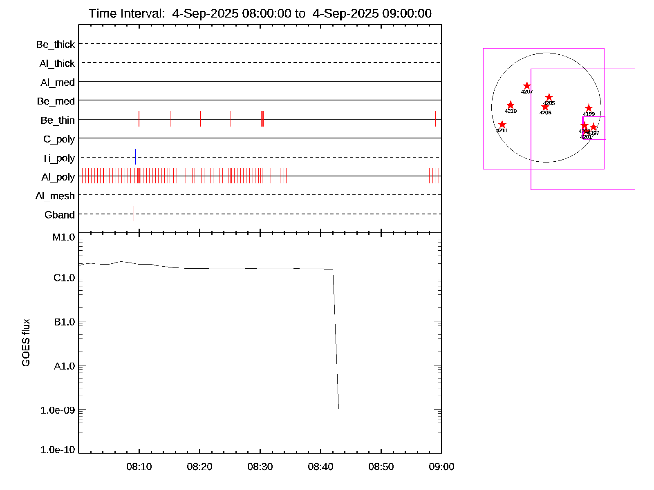Click the star marker for region 4207

(x=527, y=86)
